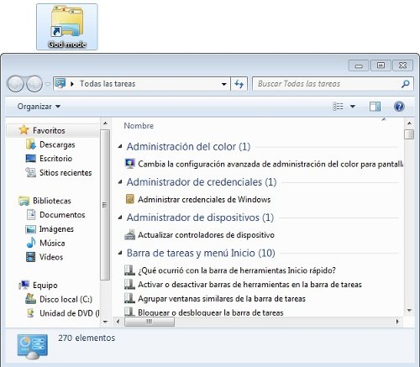Click the Favoritos star icon
The image size is (420, 367).
click(24, 130)
